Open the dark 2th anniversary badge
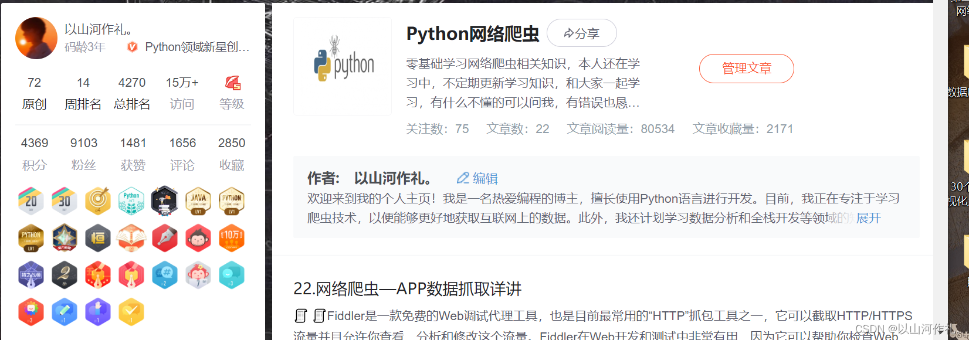Viewport: 969px width, 340px height. point(65,275)
